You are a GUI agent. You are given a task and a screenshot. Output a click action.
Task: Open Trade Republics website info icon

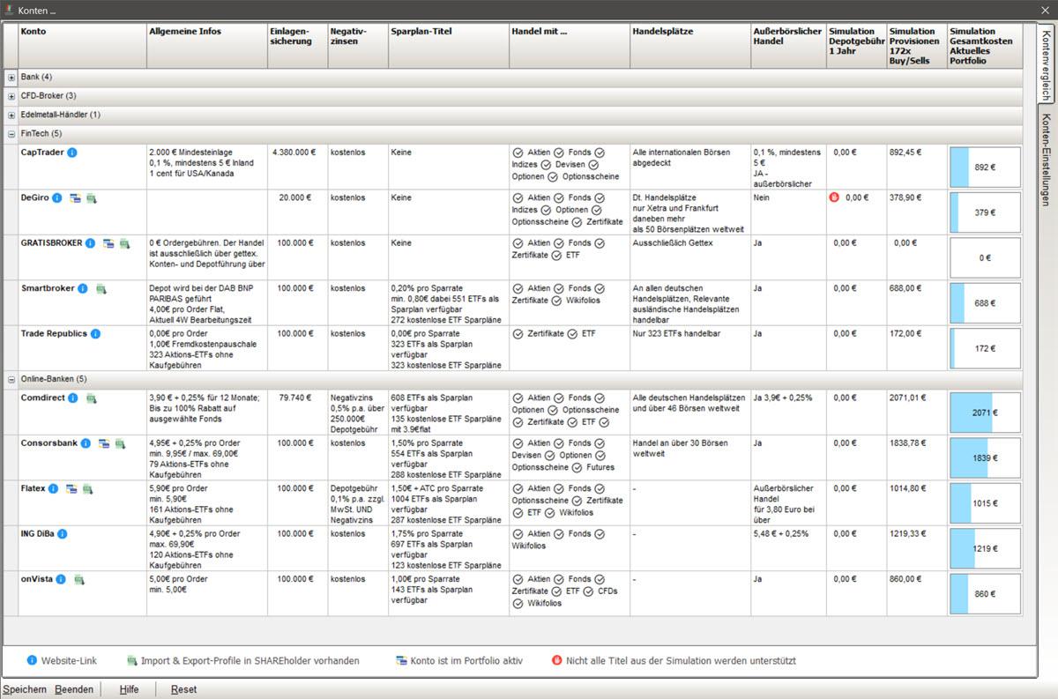[95, 334]
